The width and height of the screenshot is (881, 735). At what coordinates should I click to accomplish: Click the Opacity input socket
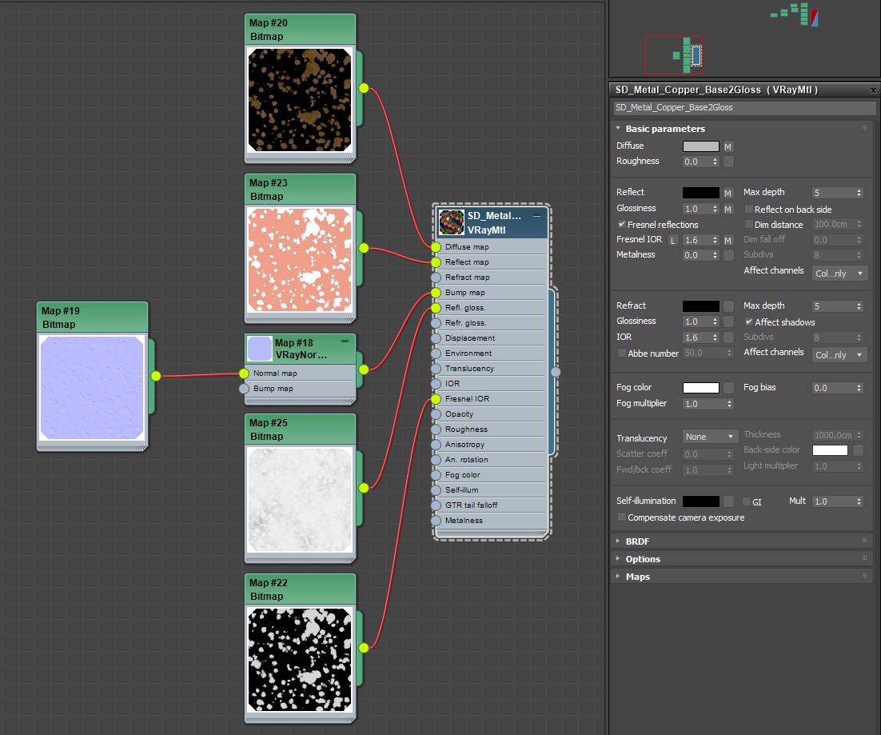436,414
